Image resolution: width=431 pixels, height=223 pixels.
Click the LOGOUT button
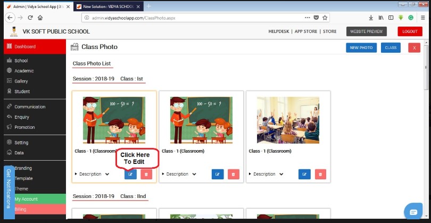(410, 31)
